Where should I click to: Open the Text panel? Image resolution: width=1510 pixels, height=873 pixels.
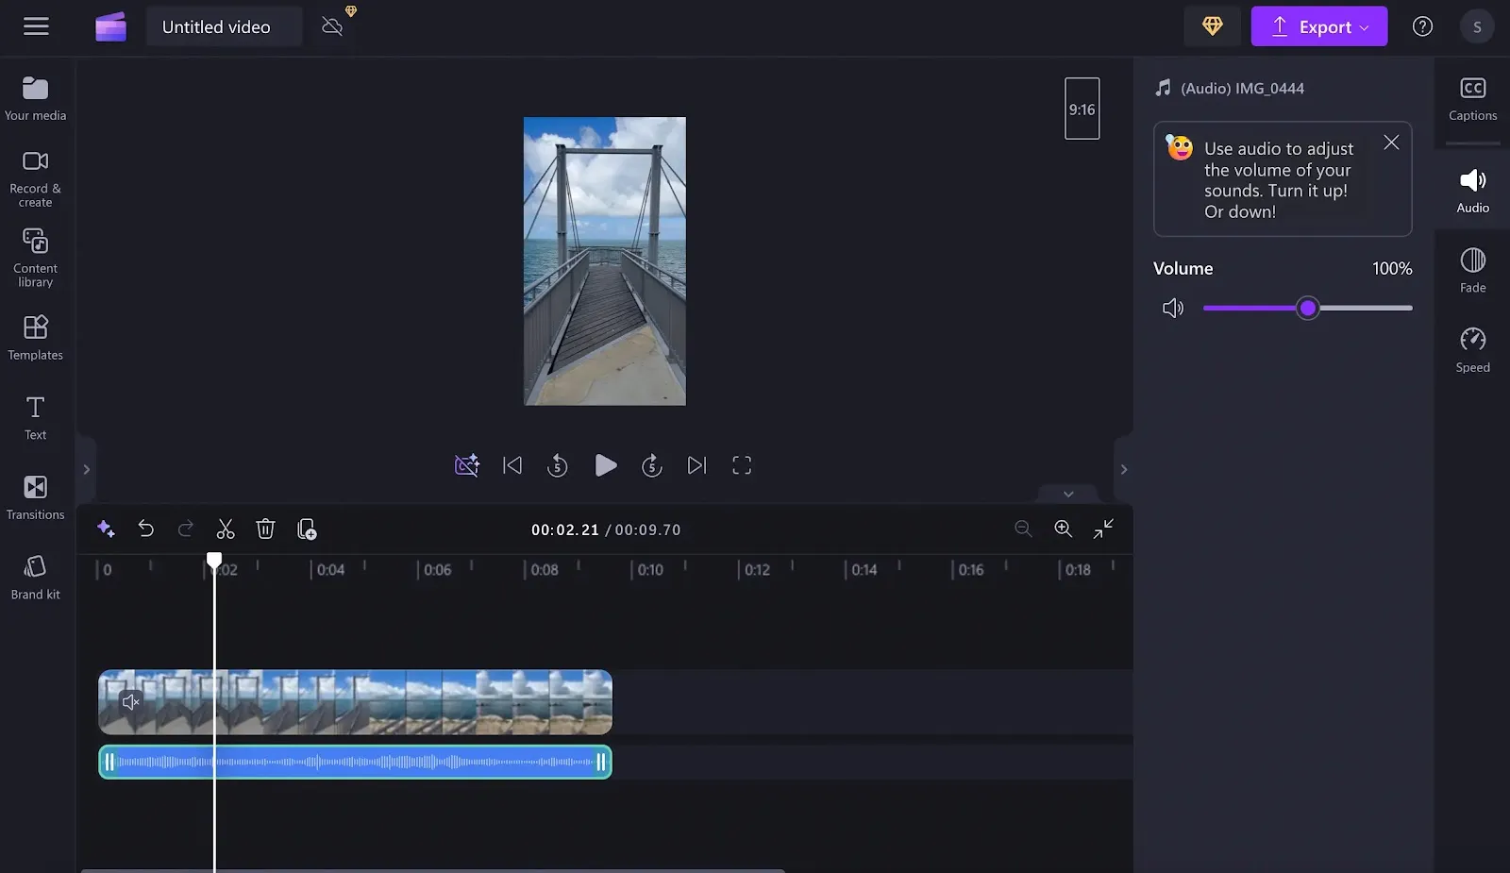click(36, 418)
